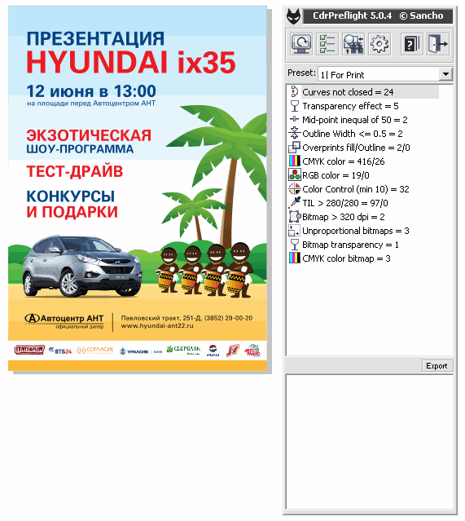Click the Unproportional bitmaps row icon

coord(294,231)
